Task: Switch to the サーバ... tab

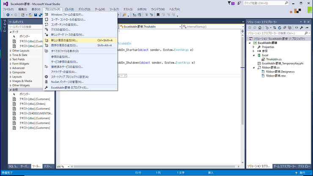Action: tap(25, 166)
